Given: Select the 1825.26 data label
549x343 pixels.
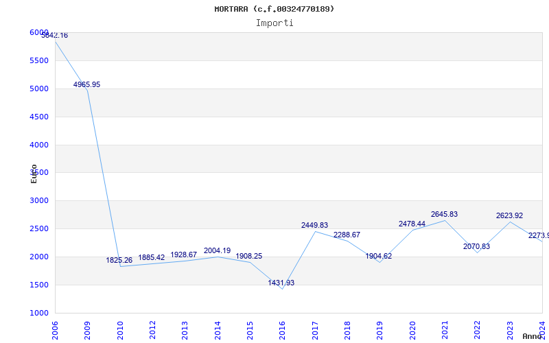Looking at the screenshot, I should [119, 261].
